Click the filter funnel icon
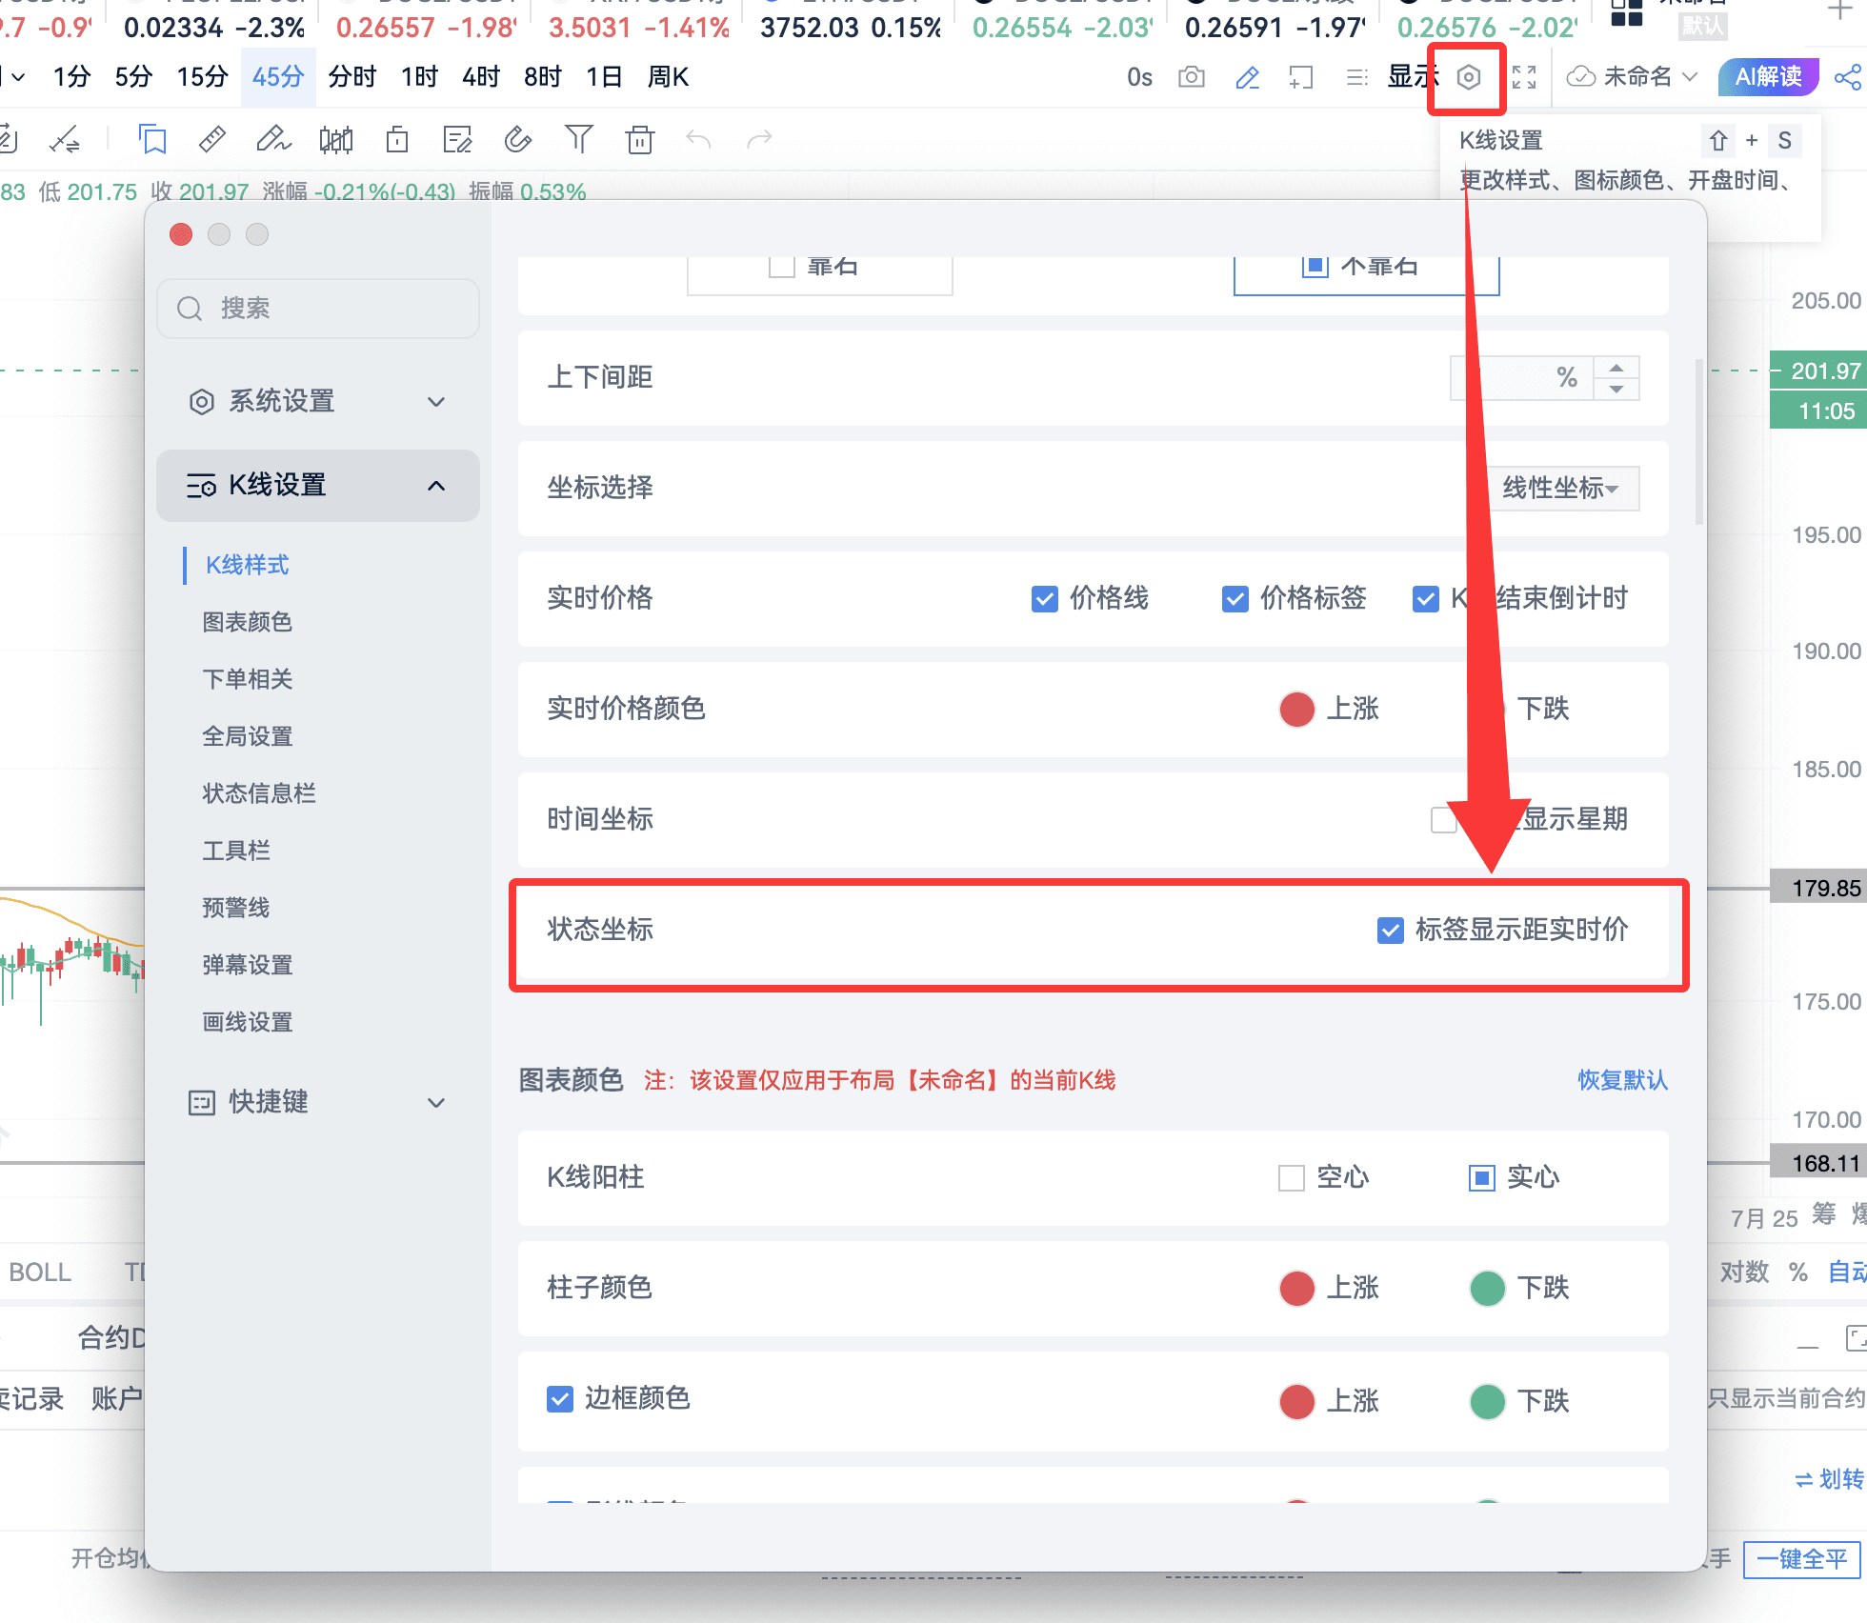The width and height of the screenshot is (1867, 1623). click(578, 140)
